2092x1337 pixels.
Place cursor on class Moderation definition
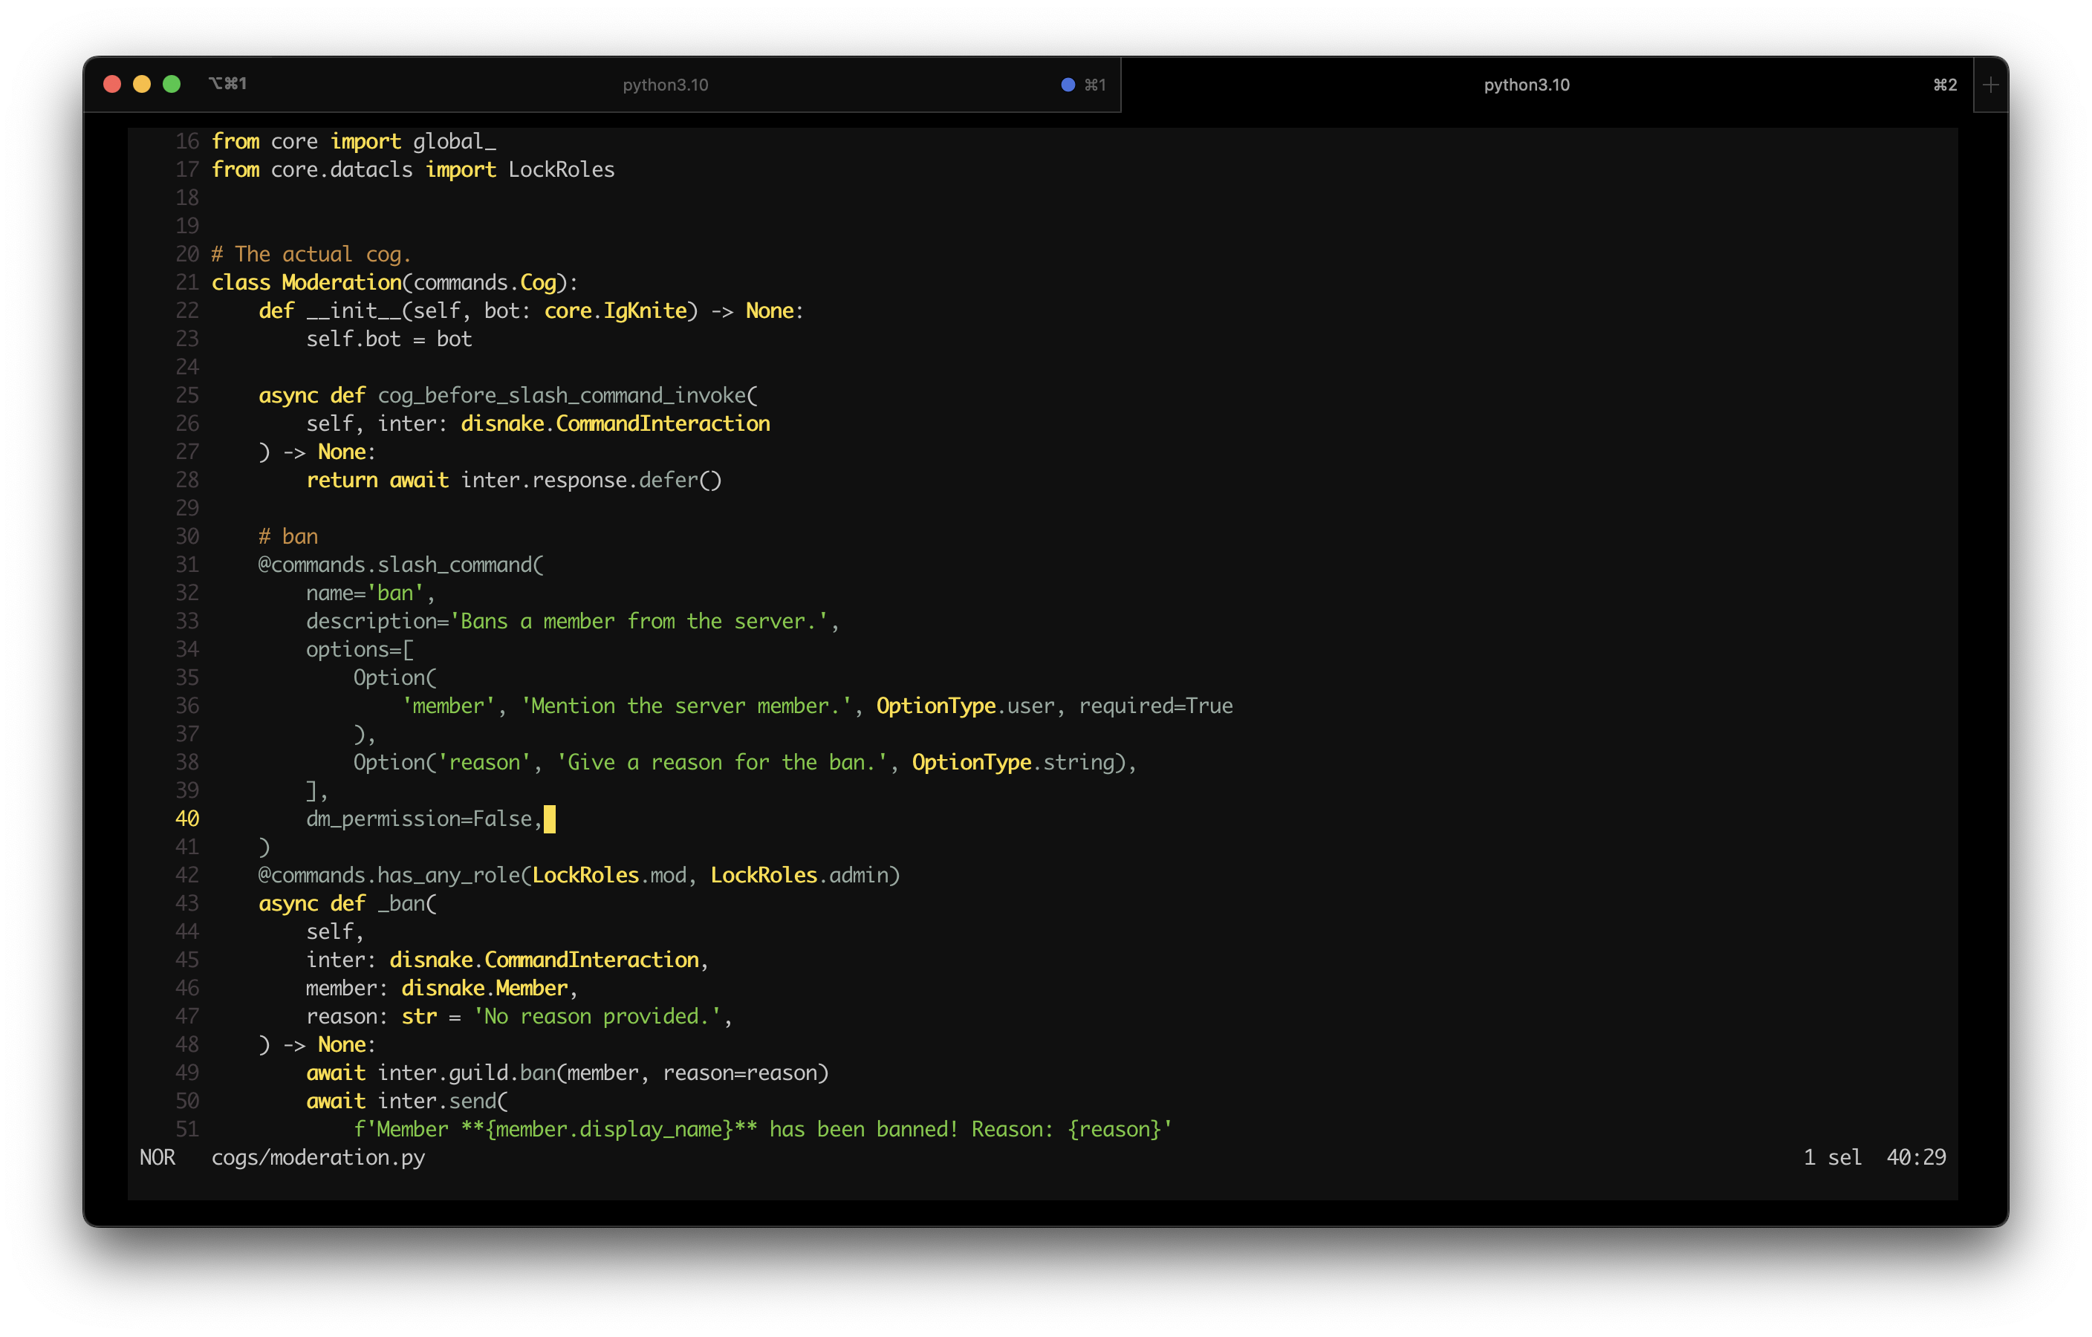pos(340,282)
